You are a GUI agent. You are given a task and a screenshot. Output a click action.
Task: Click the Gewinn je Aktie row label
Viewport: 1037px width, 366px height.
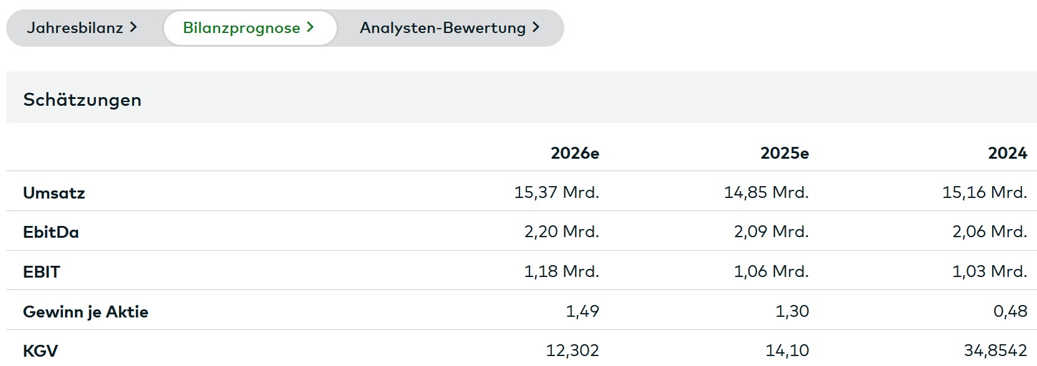pos(85,311)
